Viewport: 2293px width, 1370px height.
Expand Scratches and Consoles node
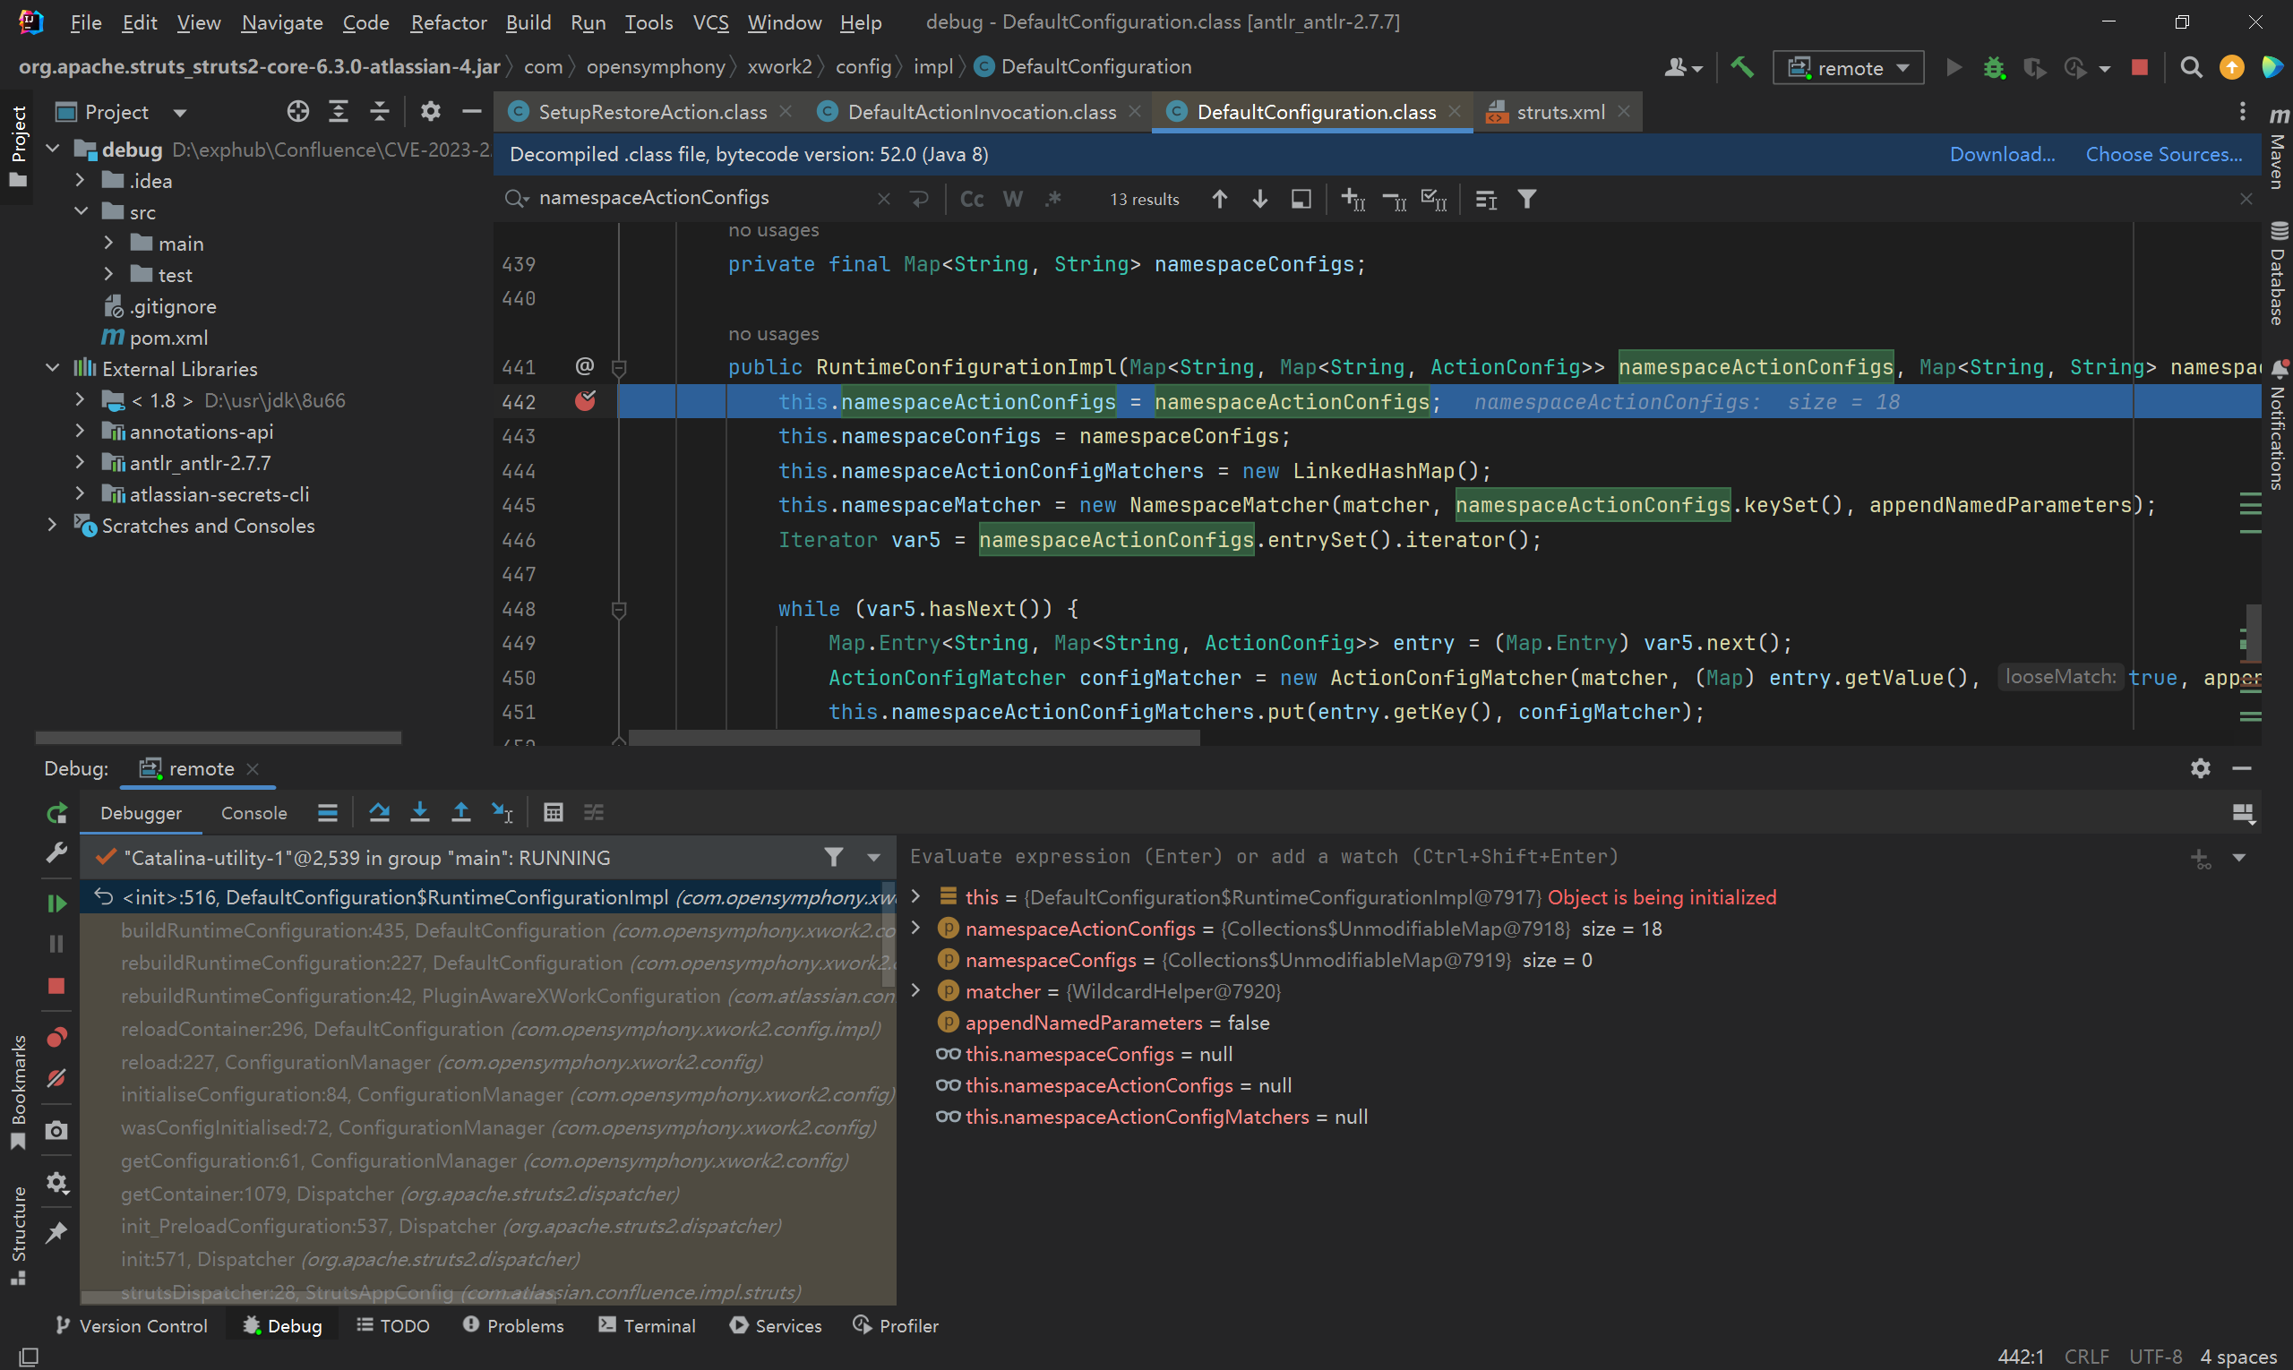[54, 526]
